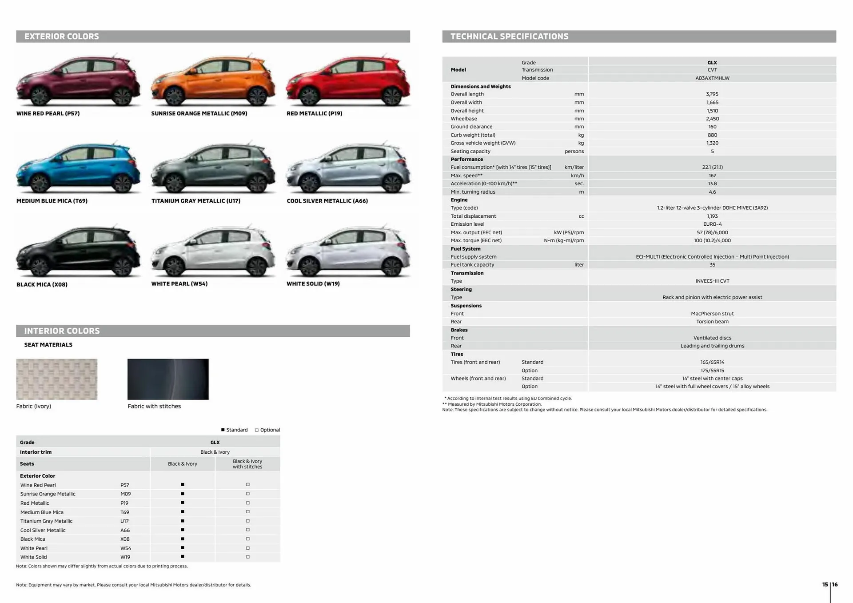The width and height of the screenshot is (853, 603).
Task: Click the Max. speed value 167
Action: pyautogui.click(x=712, y=176)
